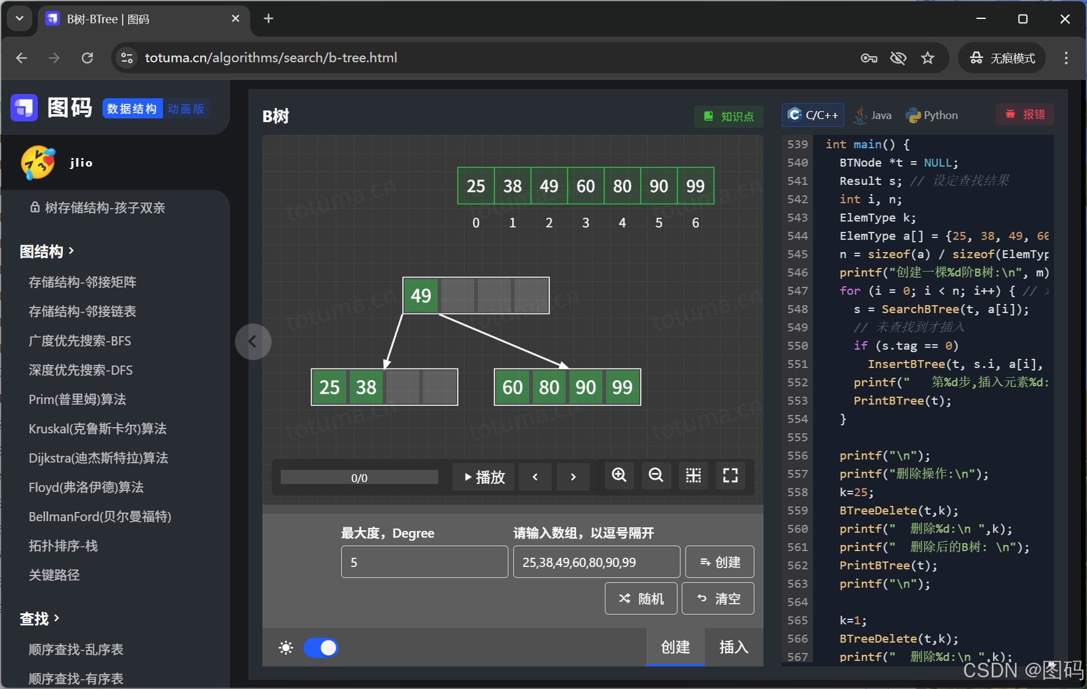Open 顺序查找-有序表 page
Viewport: 1087px width, 689px height.
pos(76,679)
